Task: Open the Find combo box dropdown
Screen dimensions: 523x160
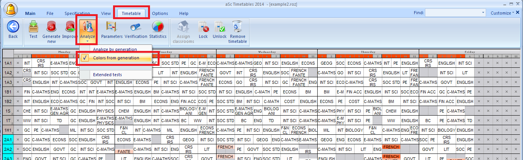Action: (x=483, y=13)
